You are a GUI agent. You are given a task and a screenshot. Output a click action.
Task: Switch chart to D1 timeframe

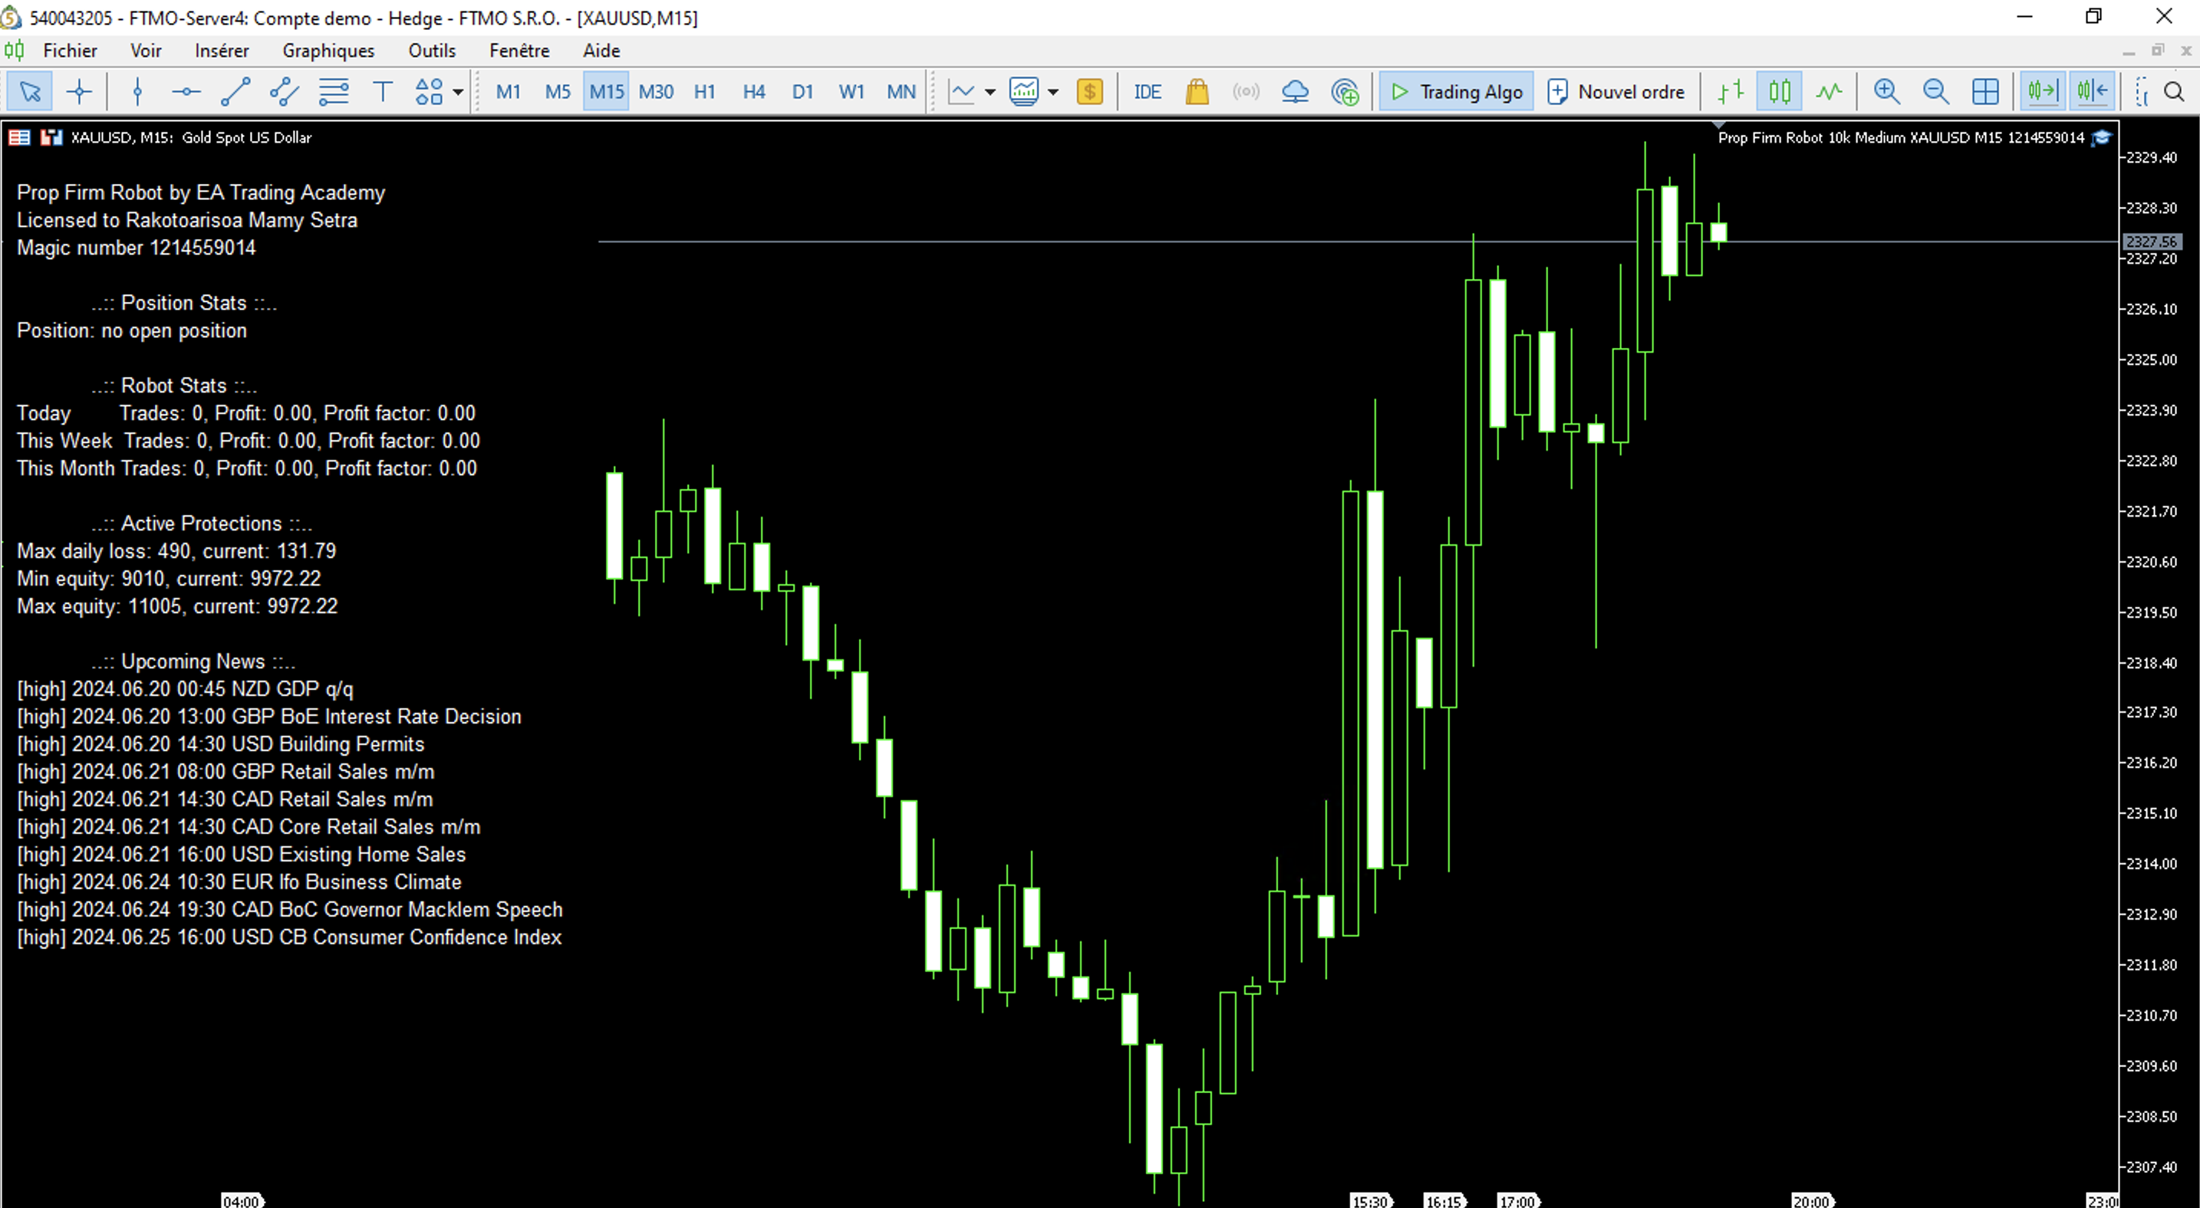click(x=803, y=91)
